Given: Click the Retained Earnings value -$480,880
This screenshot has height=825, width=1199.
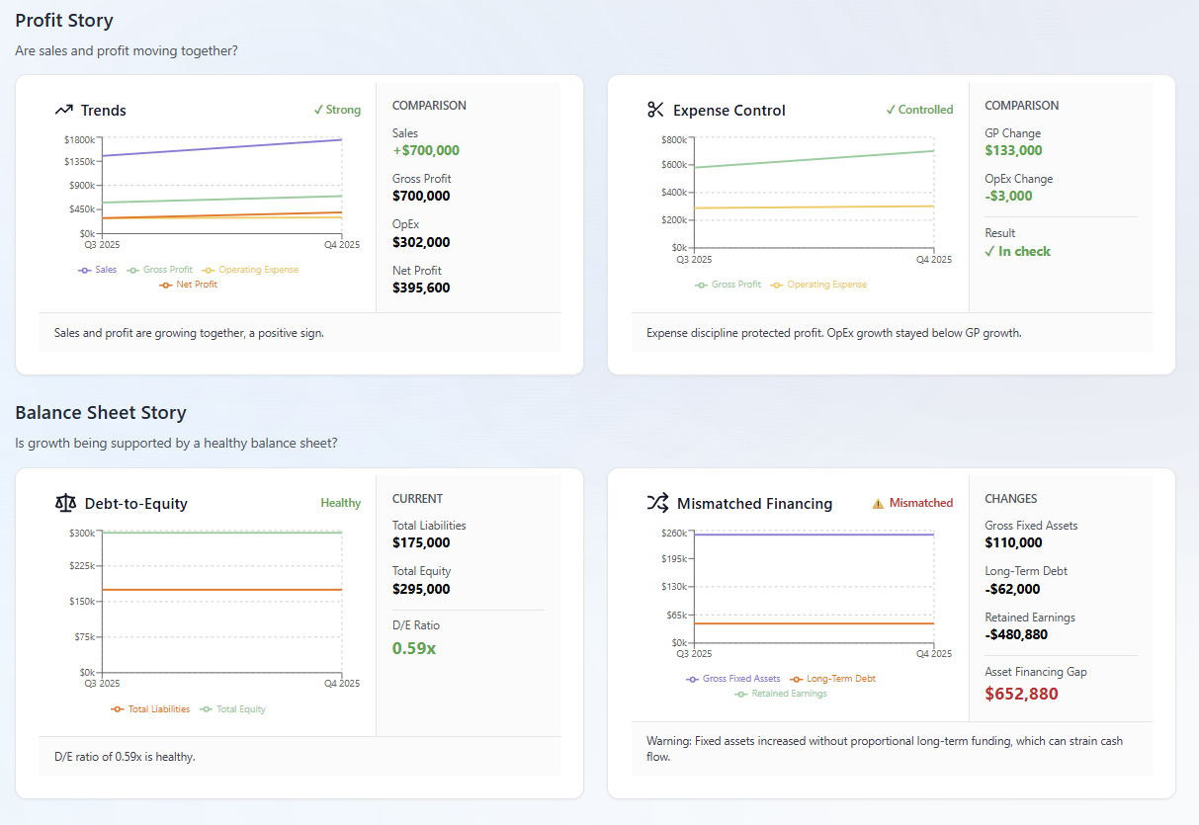Looking at the screenshot, I should tap(1017, 634).
